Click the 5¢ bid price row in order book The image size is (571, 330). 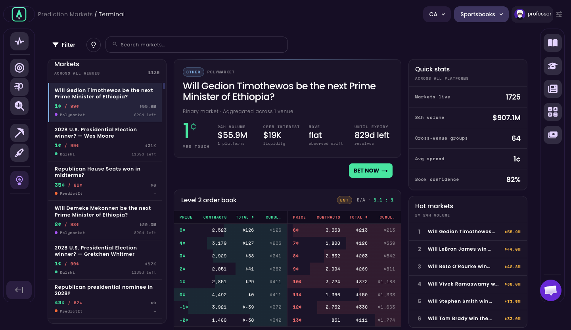click(231, 230)
